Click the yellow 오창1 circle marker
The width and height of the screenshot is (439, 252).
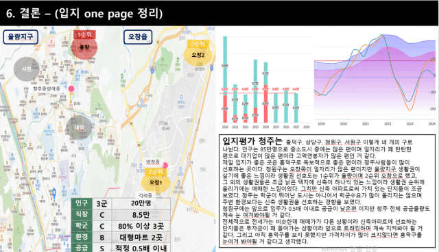point(156,182)
